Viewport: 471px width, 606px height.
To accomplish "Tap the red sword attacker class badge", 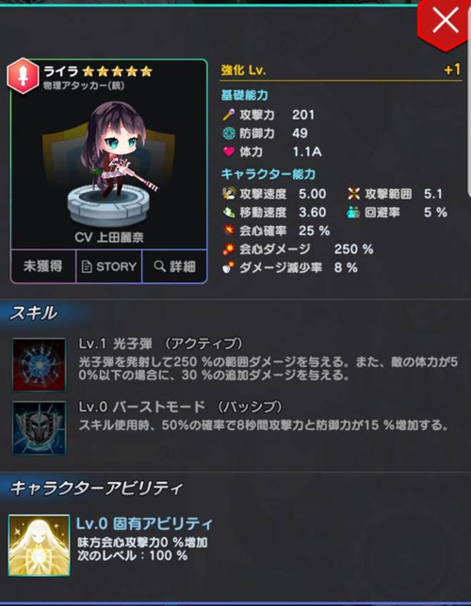I will [x=24, y=76].
